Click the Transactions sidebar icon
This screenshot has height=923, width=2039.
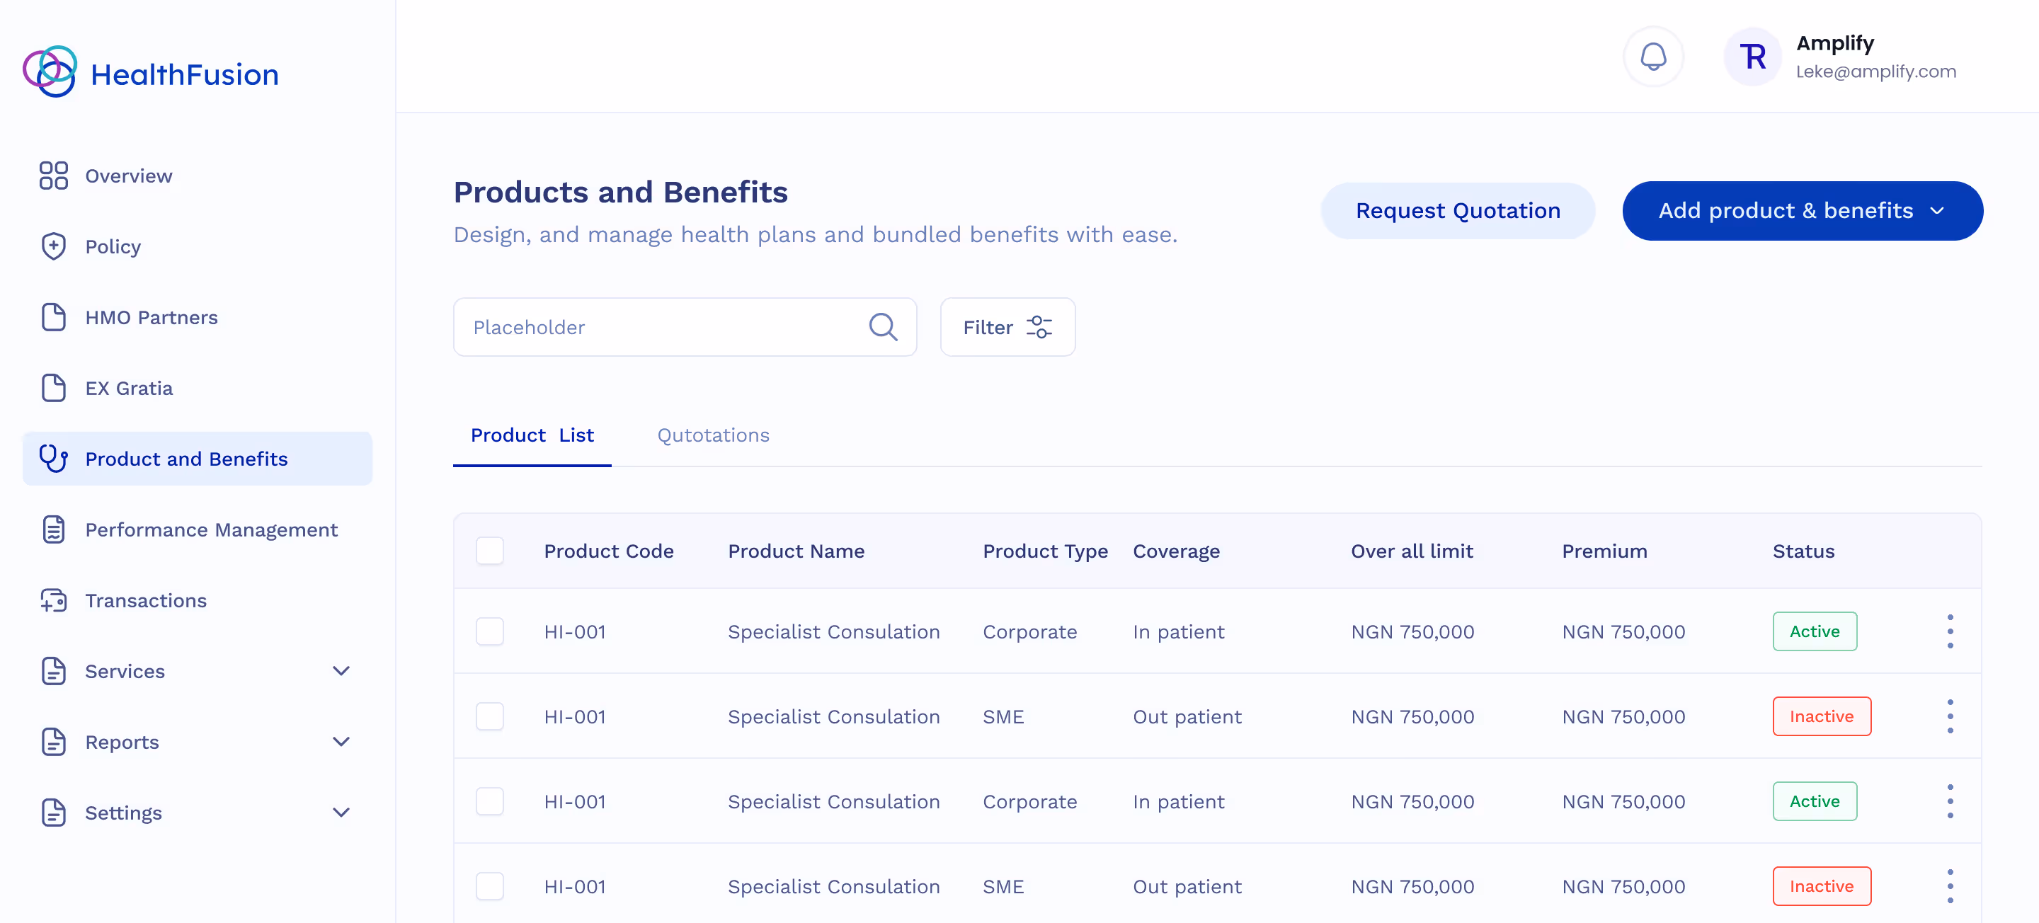click(53, 601)
